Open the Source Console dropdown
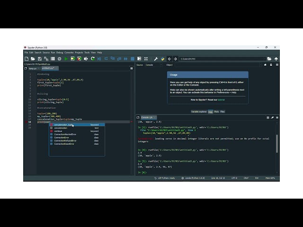Screen dimensions: 303x227 click(153, 65)
